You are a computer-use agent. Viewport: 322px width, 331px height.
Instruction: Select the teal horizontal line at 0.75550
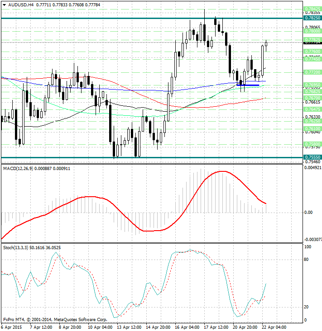152,157
